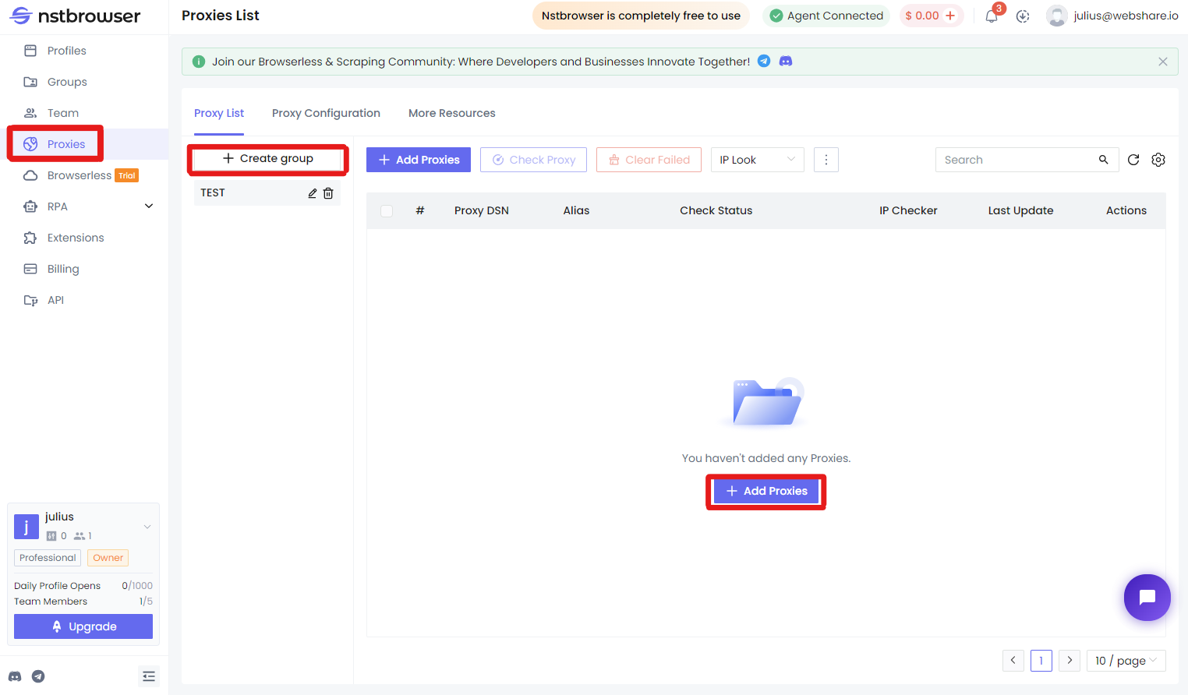Close the community banner
Viewport: 1188px width, 695px height.
[1163, 62]
